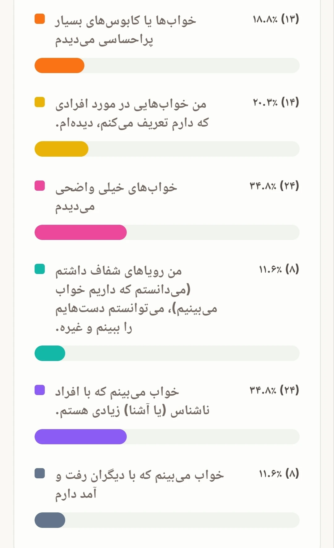Click the gray-blue 11.6% progress bar

pyautogui.click(x=167, y=520)
